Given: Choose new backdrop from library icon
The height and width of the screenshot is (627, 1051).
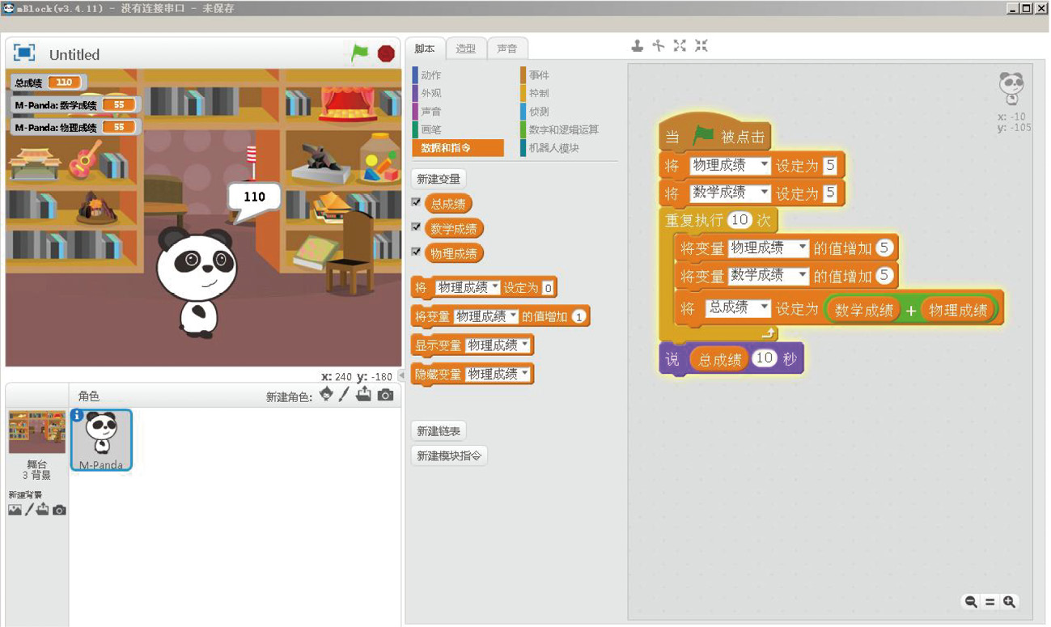Looking at the screenshot, I should pos(15,510).
